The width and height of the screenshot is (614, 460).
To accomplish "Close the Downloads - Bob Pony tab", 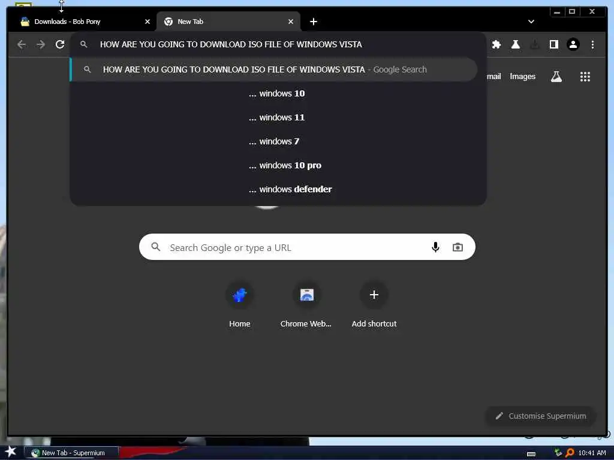I will [x=148, y=22].
